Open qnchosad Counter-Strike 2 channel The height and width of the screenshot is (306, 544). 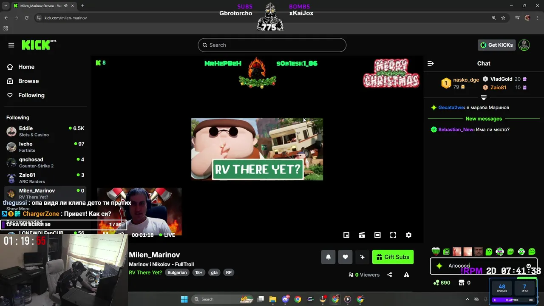pos(45,163)
